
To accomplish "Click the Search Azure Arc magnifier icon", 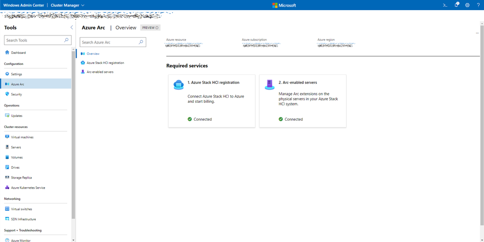I will click(141, 42).
